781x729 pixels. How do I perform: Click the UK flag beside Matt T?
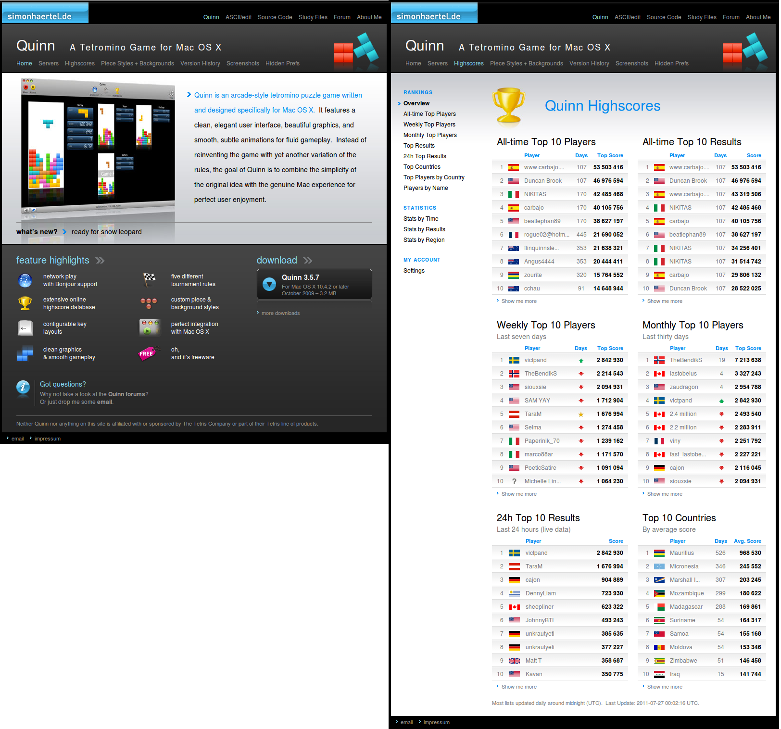coord(515,661)
